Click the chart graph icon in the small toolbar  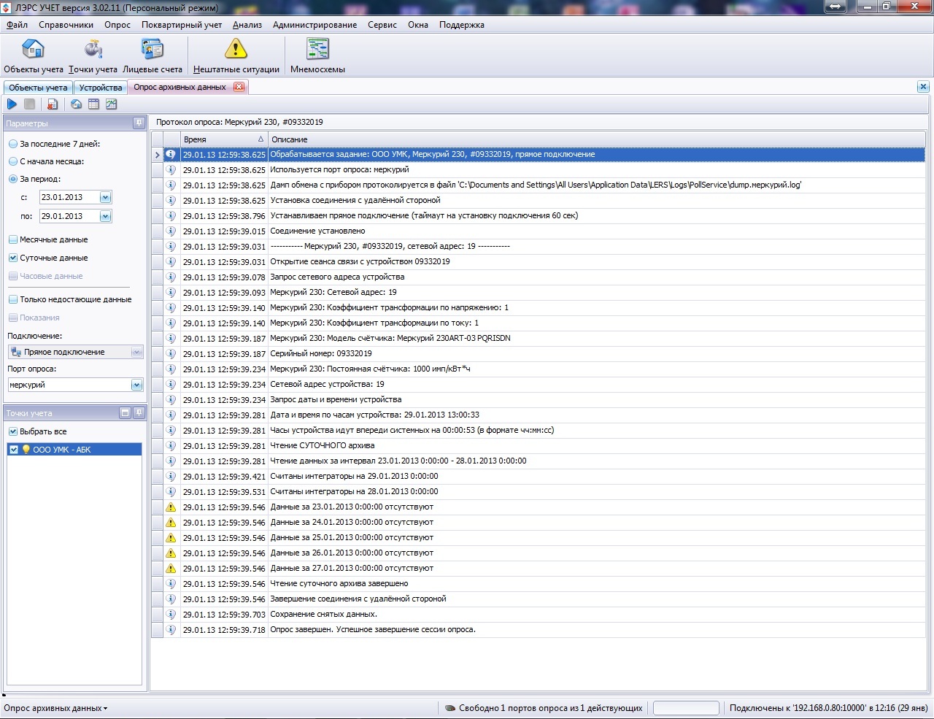click(x=111, y=104)
